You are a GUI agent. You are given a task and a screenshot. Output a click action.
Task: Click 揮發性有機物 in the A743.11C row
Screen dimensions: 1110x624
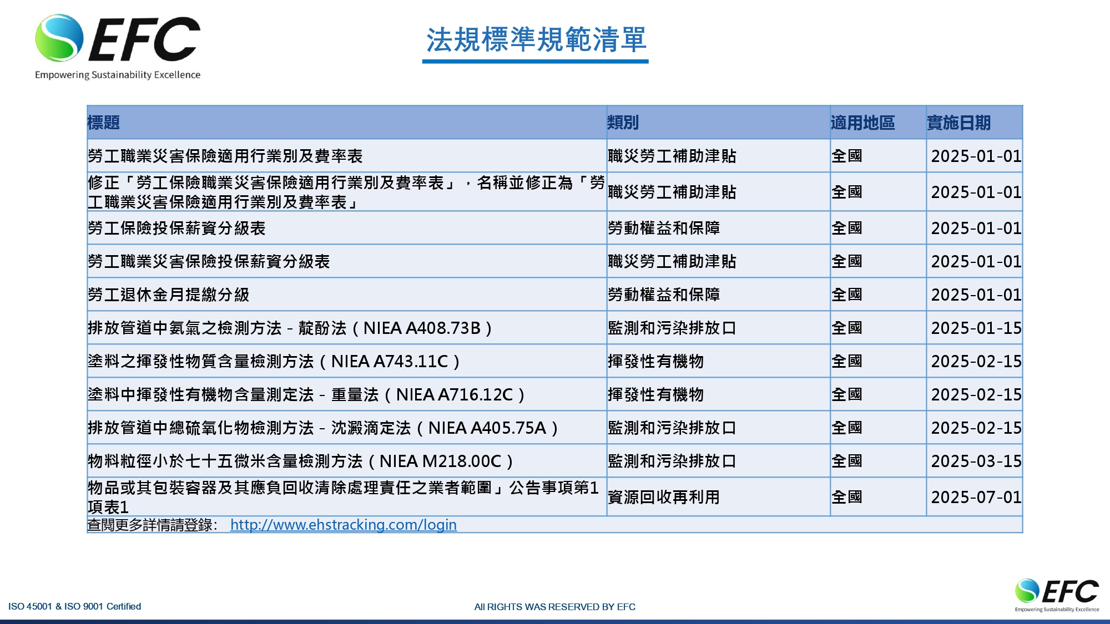655,361
